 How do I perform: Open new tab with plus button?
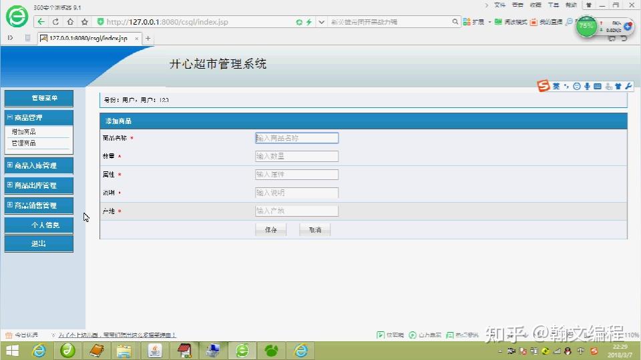pyautogui.click(x=148, y=39)
